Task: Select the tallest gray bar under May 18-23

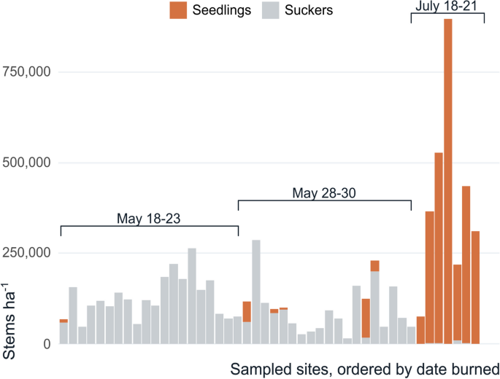Action: [x=192, y=296]
